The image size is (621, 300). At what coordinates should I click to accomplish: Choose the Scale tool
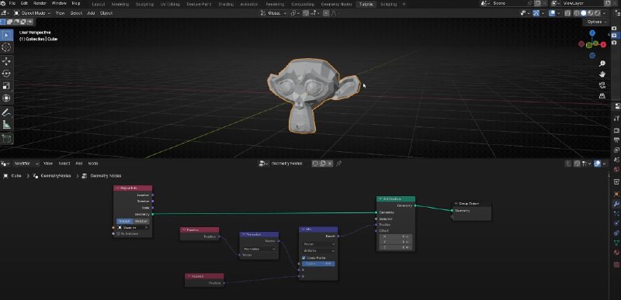pyautogui.click(x=6, y=86)
